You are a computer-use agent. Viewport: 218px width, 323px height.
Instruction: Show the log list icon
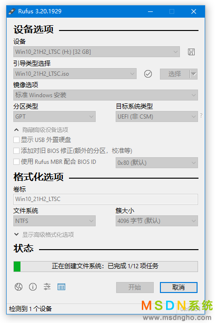pyautogui.click(x=61, y=287)
